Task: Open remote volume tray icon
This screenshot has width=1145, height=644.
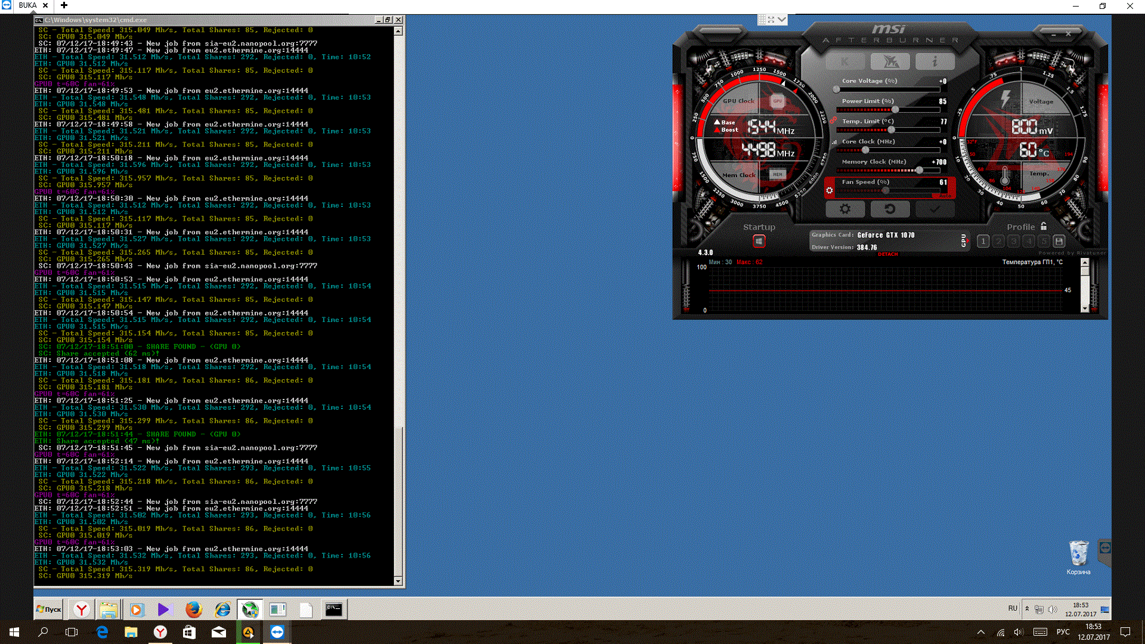Action: pyautogui.click(x=1053, y=609)
